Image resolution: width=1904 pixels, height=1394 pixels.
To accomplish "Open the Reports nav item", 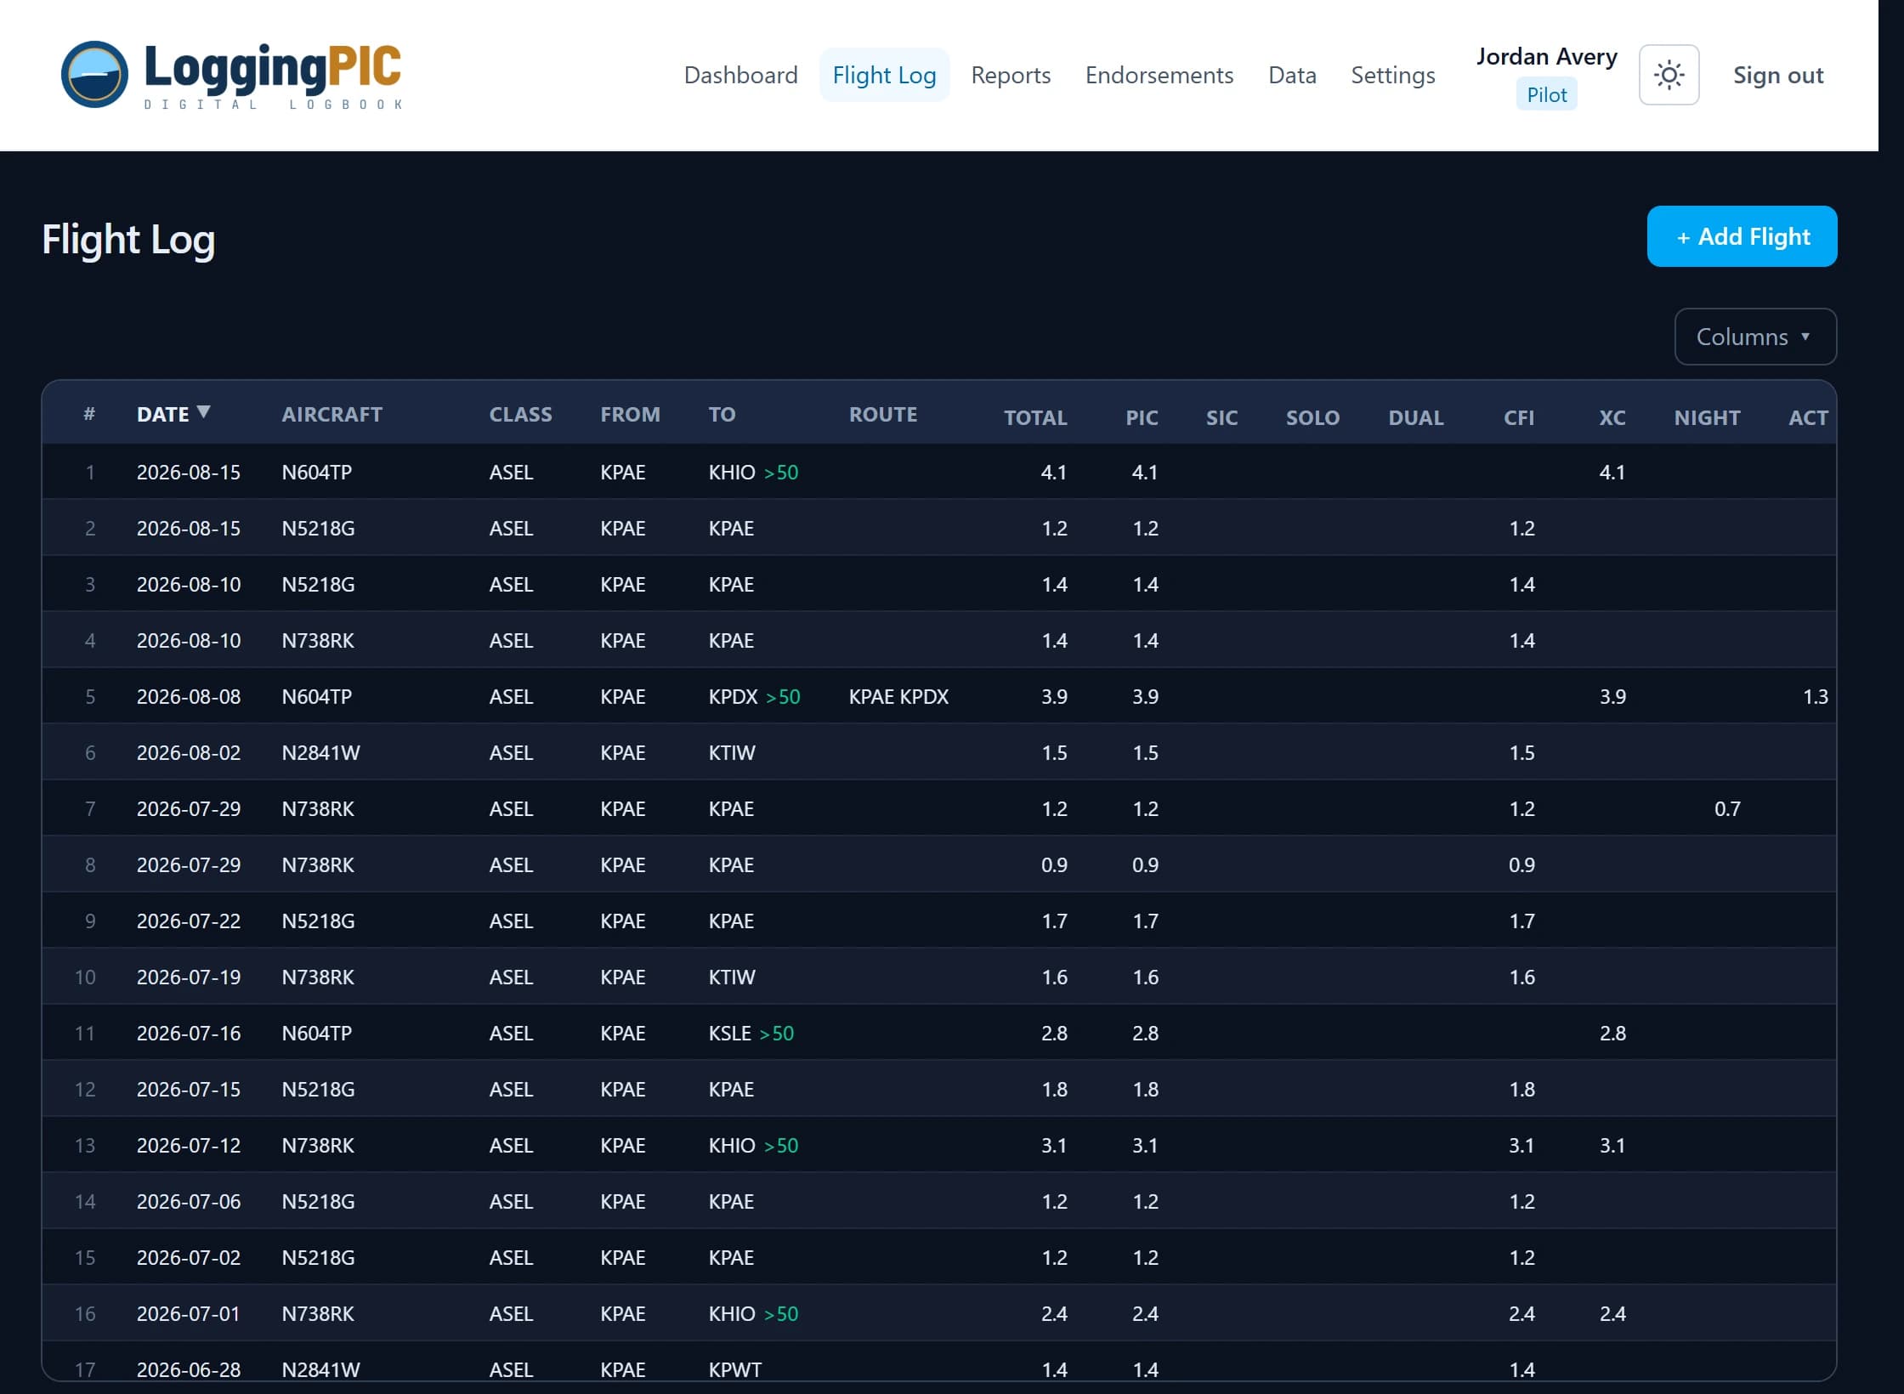I will pos(1011,75).
